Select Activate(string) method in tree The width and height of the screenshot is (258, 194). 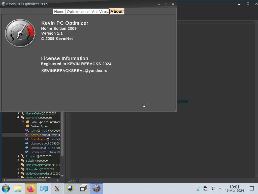tap(45, 135)
